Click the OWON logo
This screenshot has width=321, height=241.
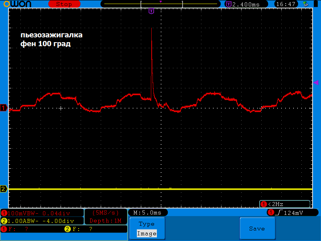[20, 4]
